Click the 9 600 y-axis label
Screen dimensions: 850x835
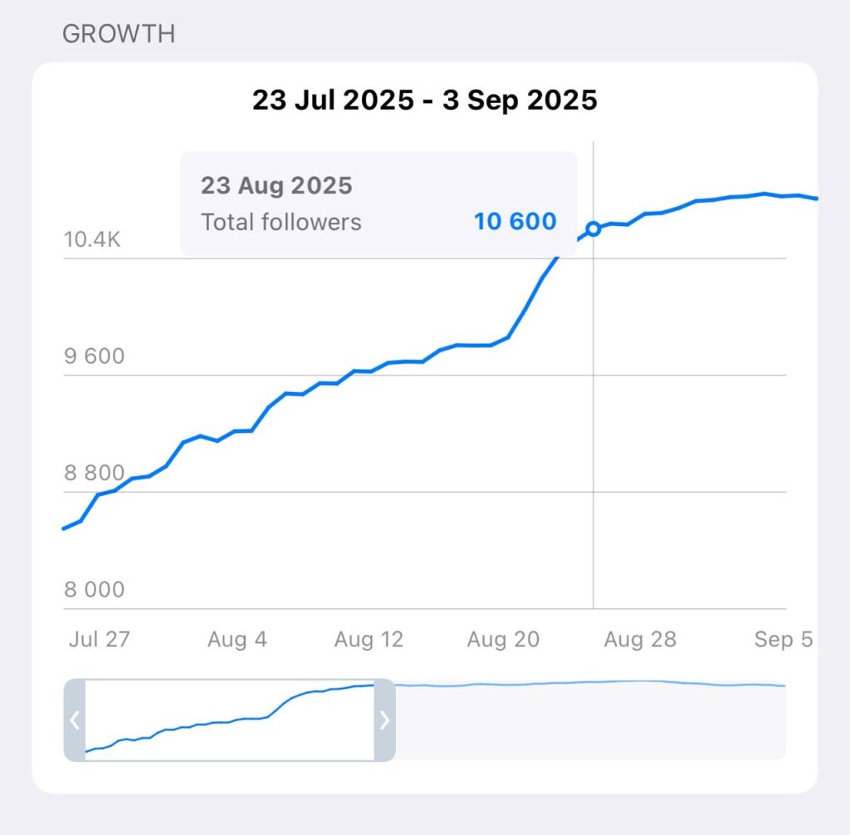[x=94, y=356]
